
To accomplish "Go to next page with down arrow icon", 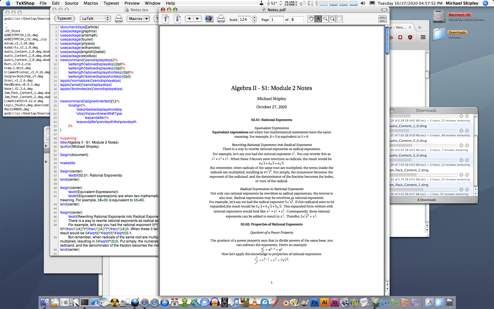I will pyautogui.click(x=177, y=19).
